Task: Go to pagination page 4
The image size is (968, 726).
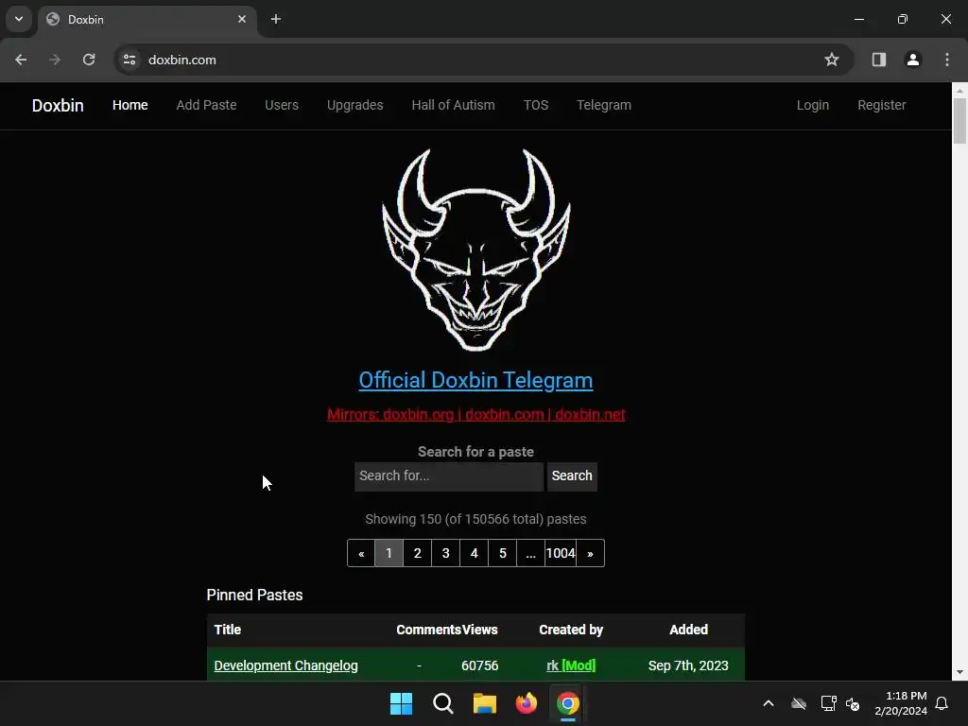Action: [475, 553]
